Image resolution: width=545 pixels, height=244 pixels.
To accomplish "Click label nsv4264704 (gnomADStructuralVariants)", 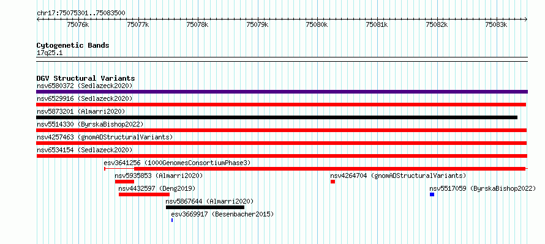I will tap(398, 176).
